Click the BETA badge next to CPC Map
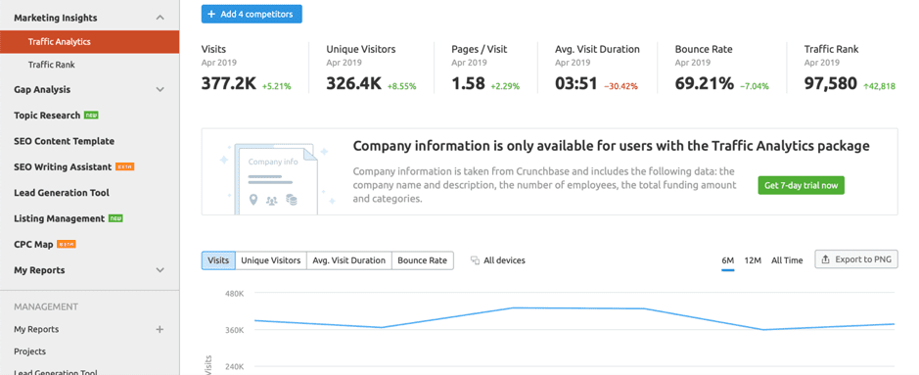Screen dimensions: 919x375 tap(67, 245)
